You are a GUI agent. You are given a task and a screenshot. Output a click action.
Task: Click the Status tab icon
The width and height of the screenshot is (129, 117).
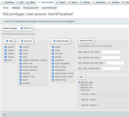[28, 2]
